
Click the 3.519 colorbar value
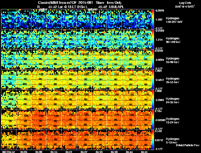click(158, 131)
